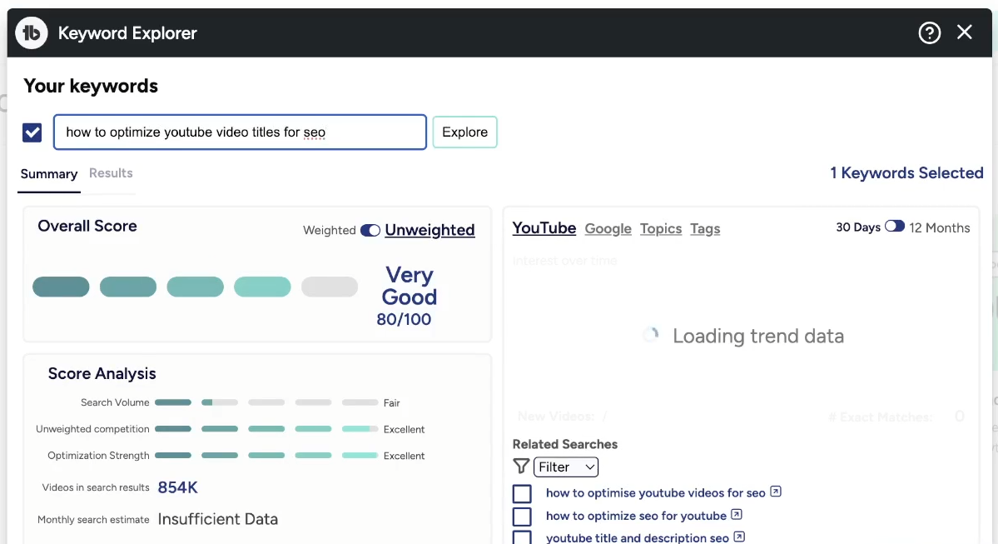Switch to the Results tab
Viewport: 998px width, 544px height.
coord(111,173)
